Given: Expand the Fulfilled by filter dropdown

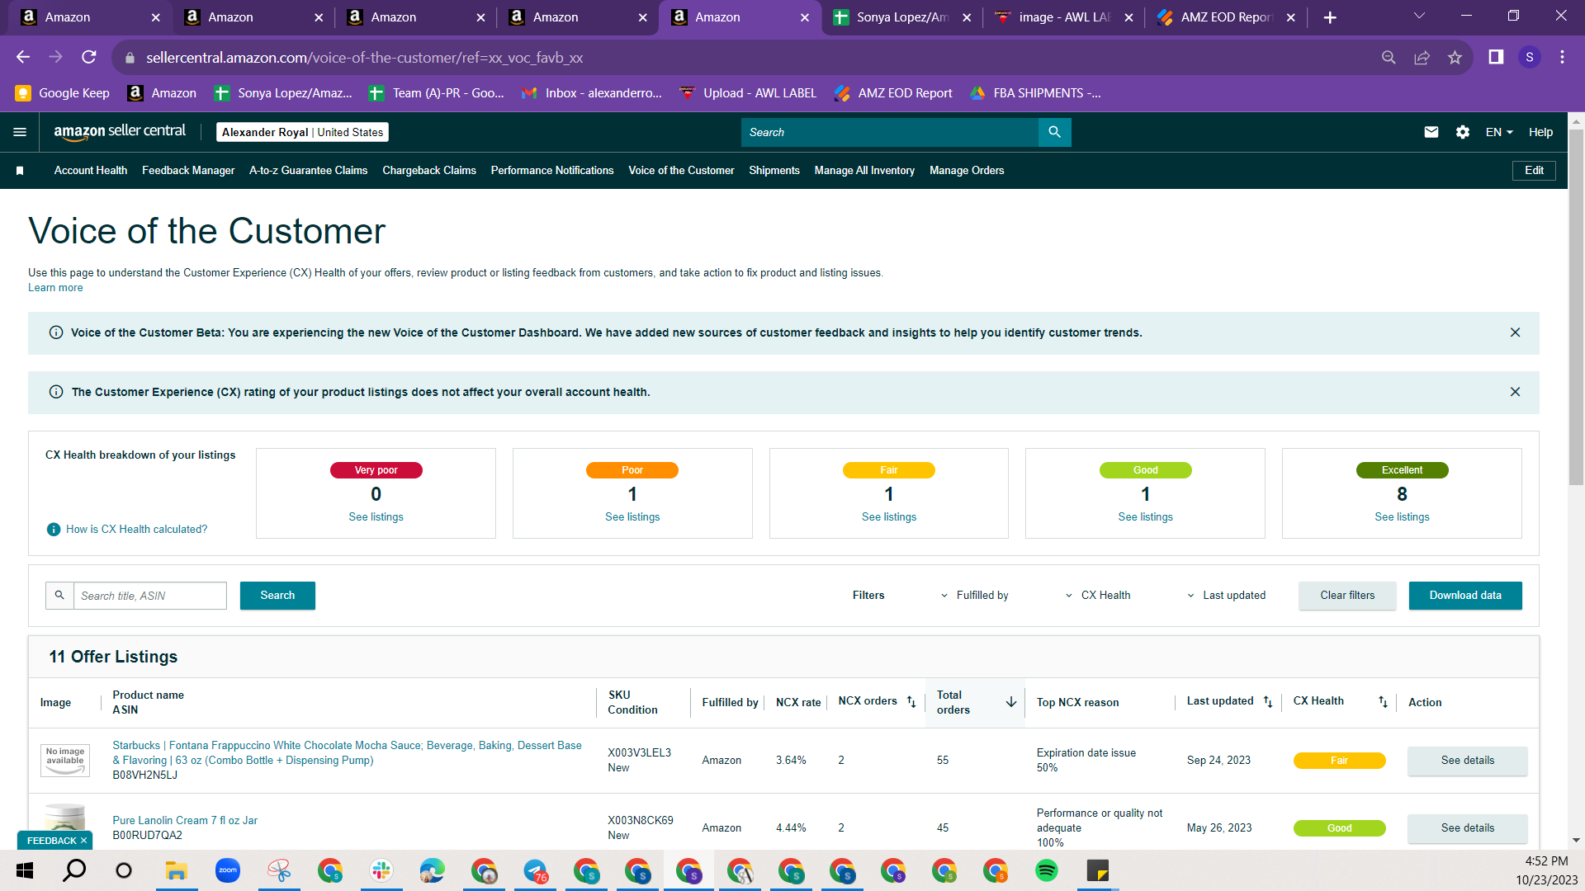Looking at the screenshot, I should [x=974, y=596].
